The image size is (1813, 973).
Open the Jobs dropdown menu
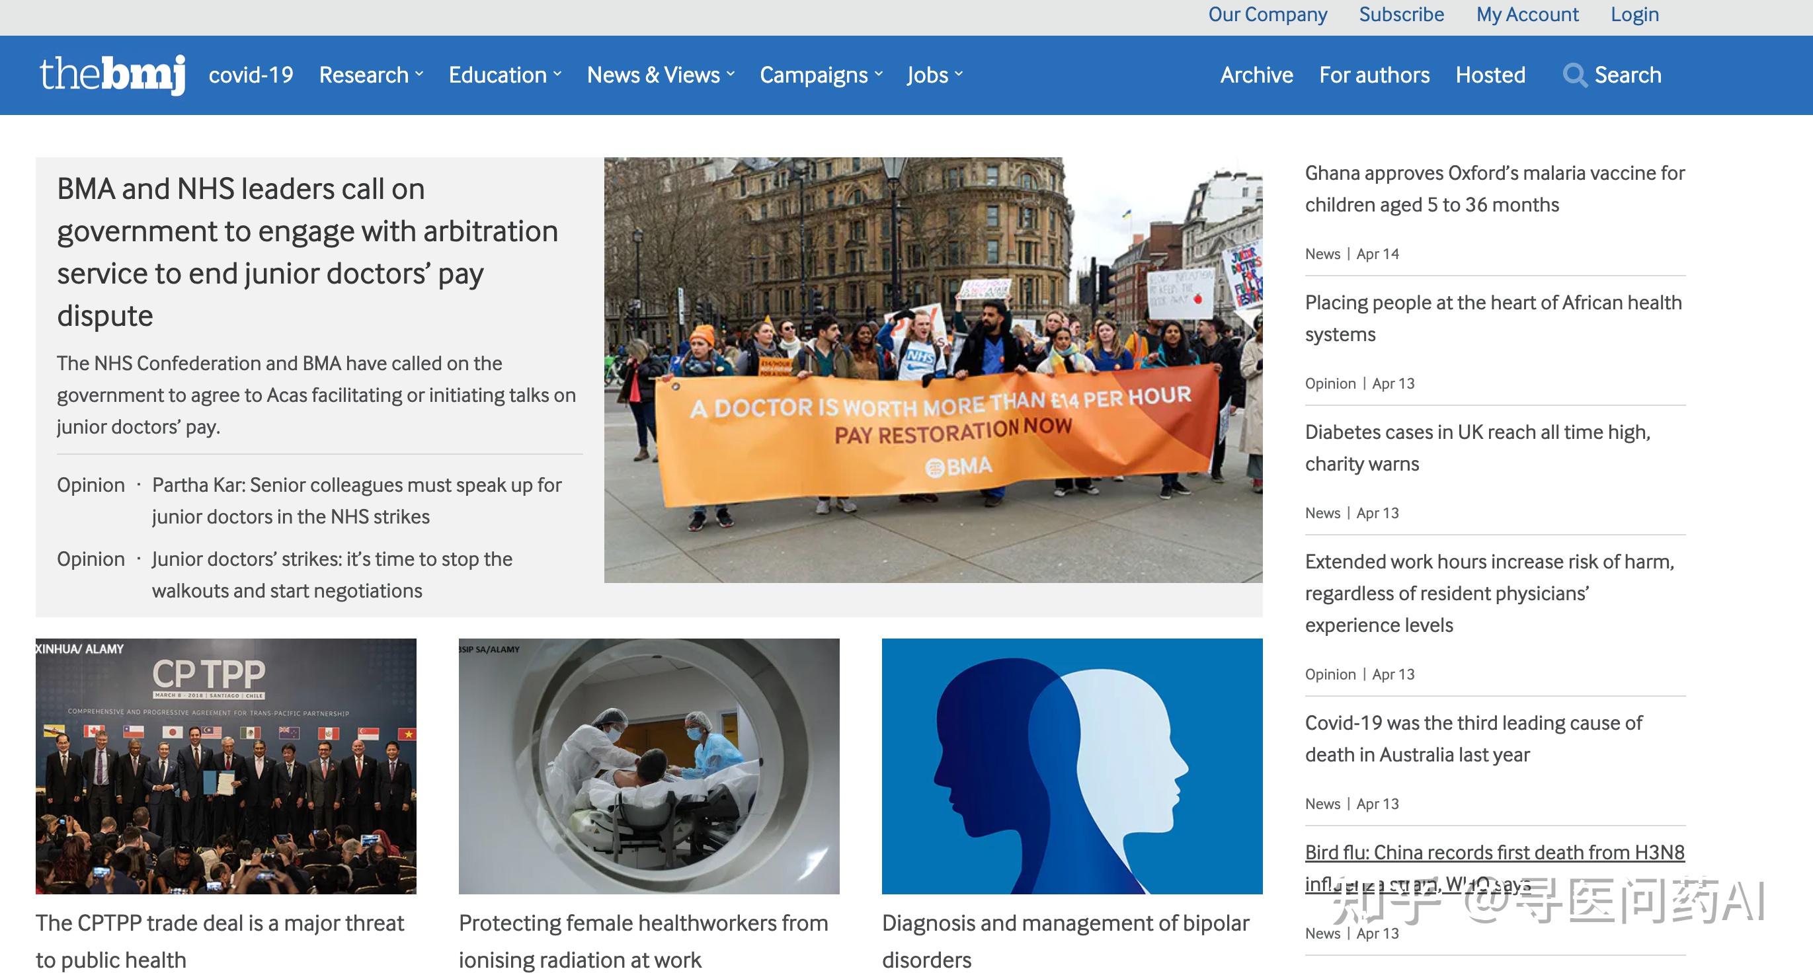click(934, 75)
